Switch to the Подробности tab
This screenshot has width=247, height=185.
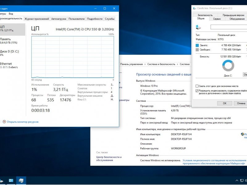point(95,19)
